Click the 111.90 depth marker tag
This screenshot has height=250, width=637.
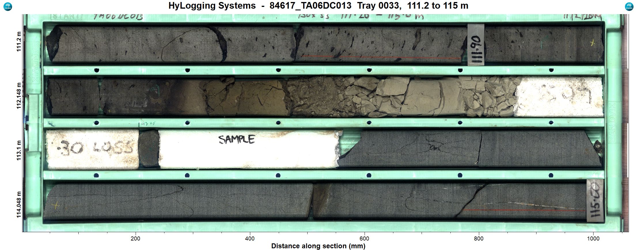point(476,45)
